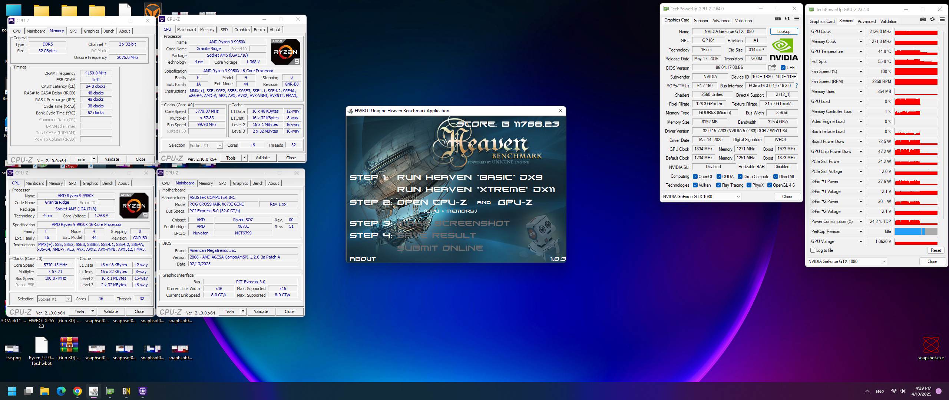949x400 pixels.
Task: Click the purple CPU-Z chip taskbar icon
Action: click(x=143, y=391)
